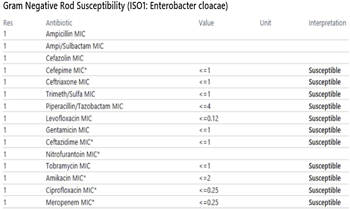
Task: Select the Ampi/Sulbactam MIC row
Action: [176, 46]
